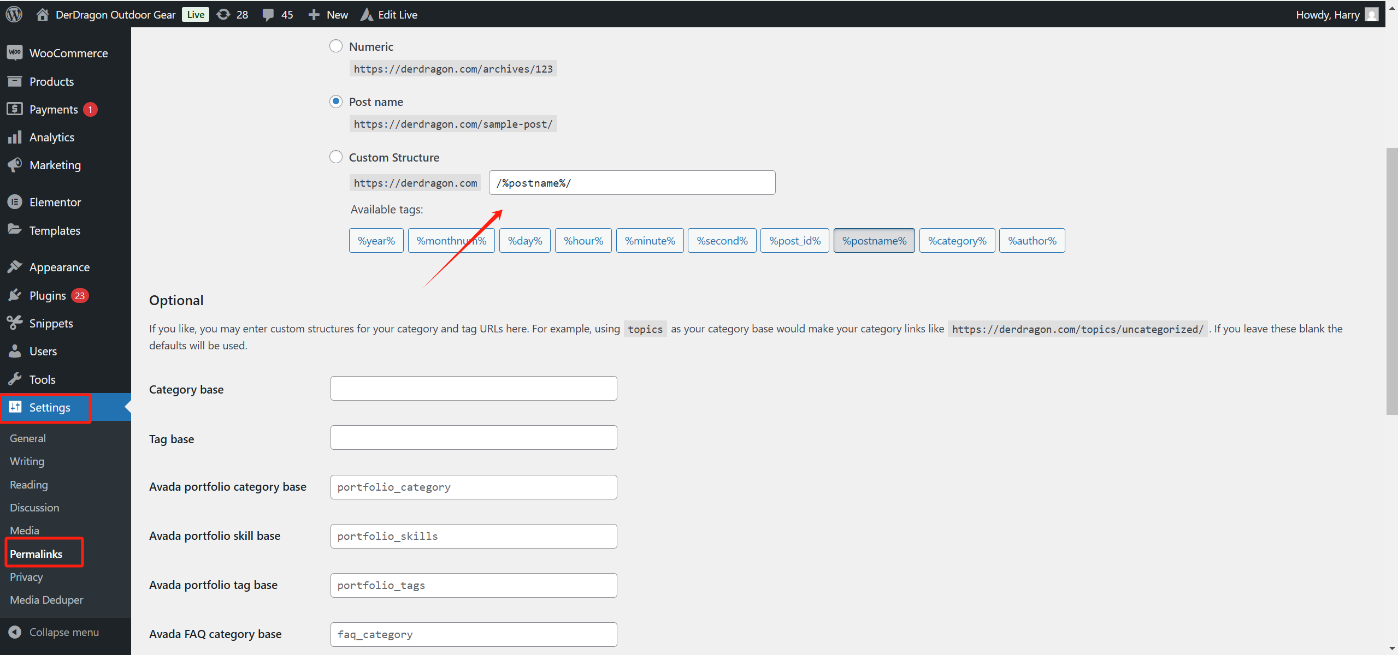Image resolution: width=1398 pixels, height=655 pixels.
Task: Focus Avada FAQ category base field
Action: point(474,634)
